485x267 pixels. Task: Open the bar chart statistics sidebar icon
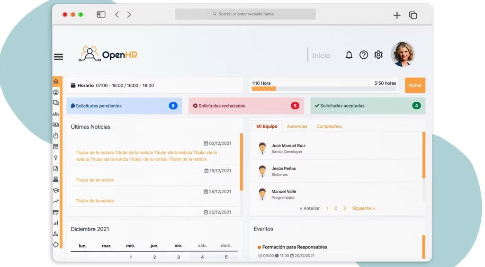click(x=56, y=223)
